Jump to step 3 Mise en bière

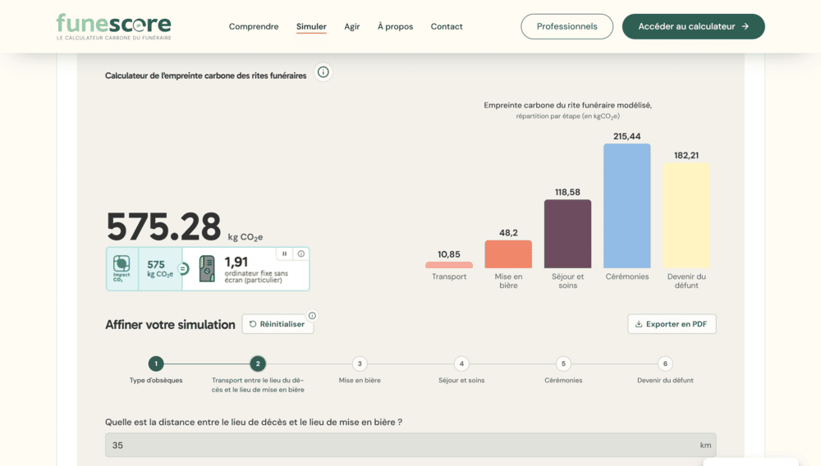[x=360, y=363]
